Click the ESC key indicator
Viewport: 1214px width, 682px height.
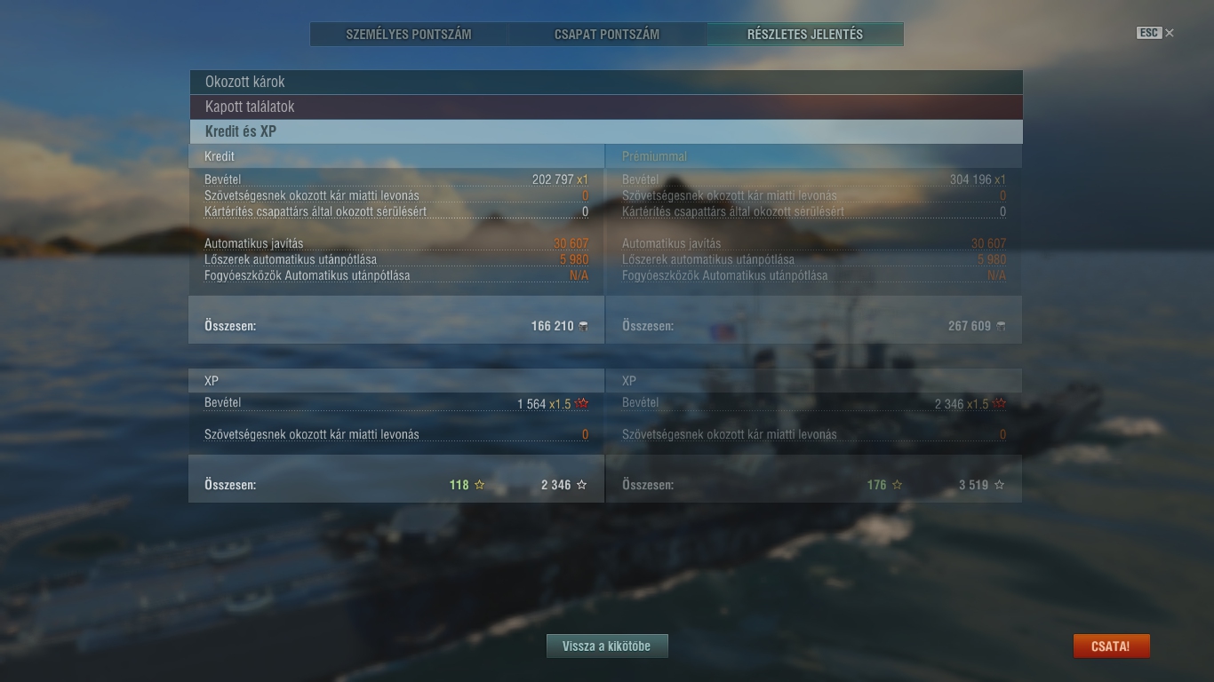tap(1149, 33)
